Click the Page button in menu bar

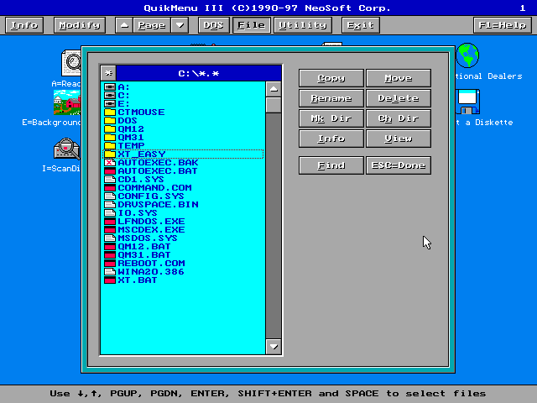152,25
